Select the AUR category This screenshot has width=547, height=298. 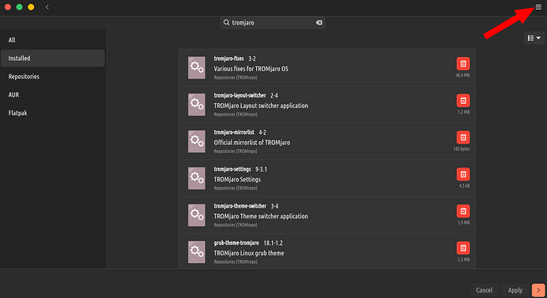click(52, 94)
